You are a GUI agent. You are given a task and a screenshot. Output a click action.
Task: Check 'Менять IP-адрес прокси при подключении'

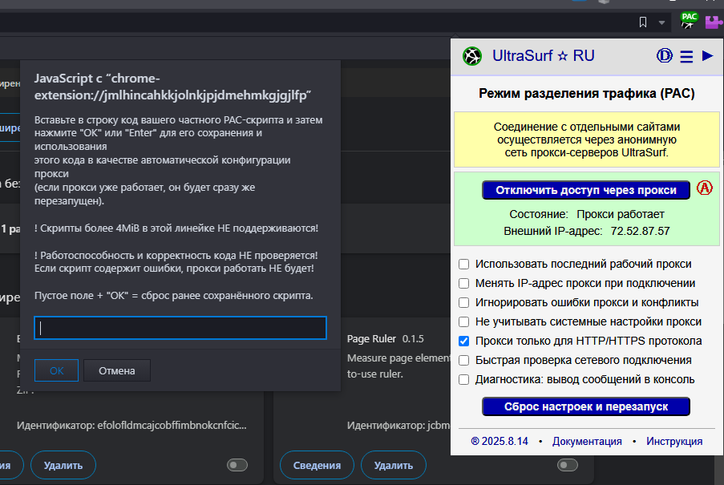click(463, 283)
